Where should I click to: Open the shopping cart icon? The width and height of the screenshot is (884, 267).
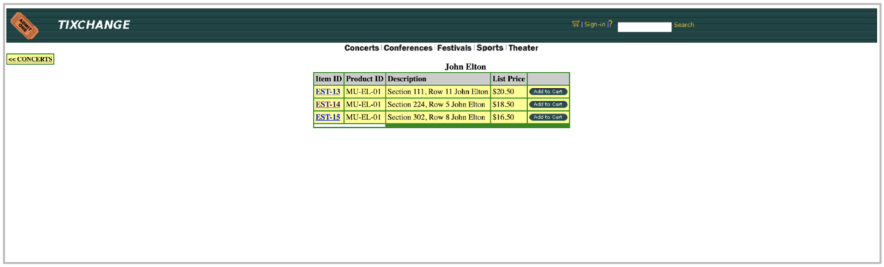576,24
